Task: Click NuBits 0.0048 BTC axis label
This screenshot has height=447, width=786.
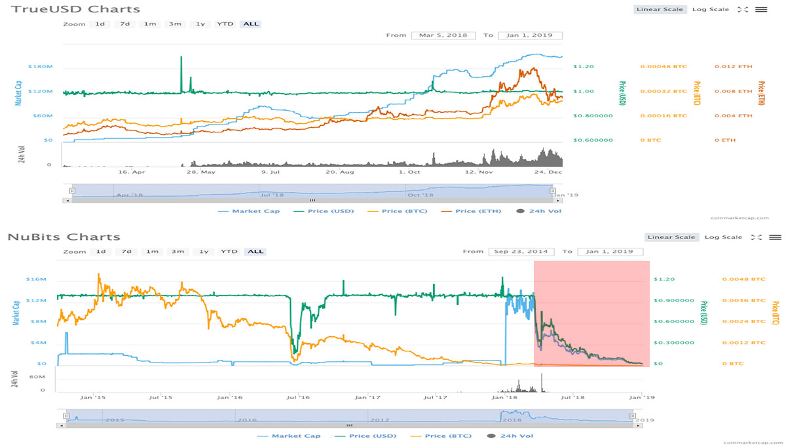Action: point(743,279)
